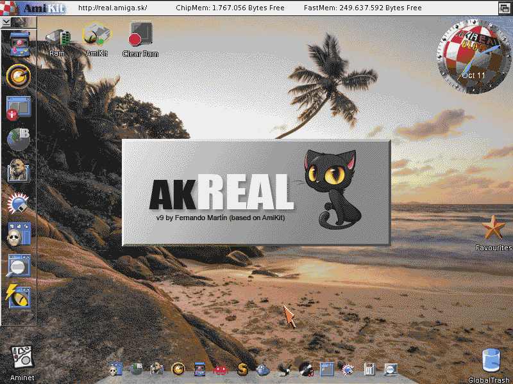Screen dimensions: 513x384
Task: Launch the lightning bolt eye icon in side dock
Action: click(18, 296)
